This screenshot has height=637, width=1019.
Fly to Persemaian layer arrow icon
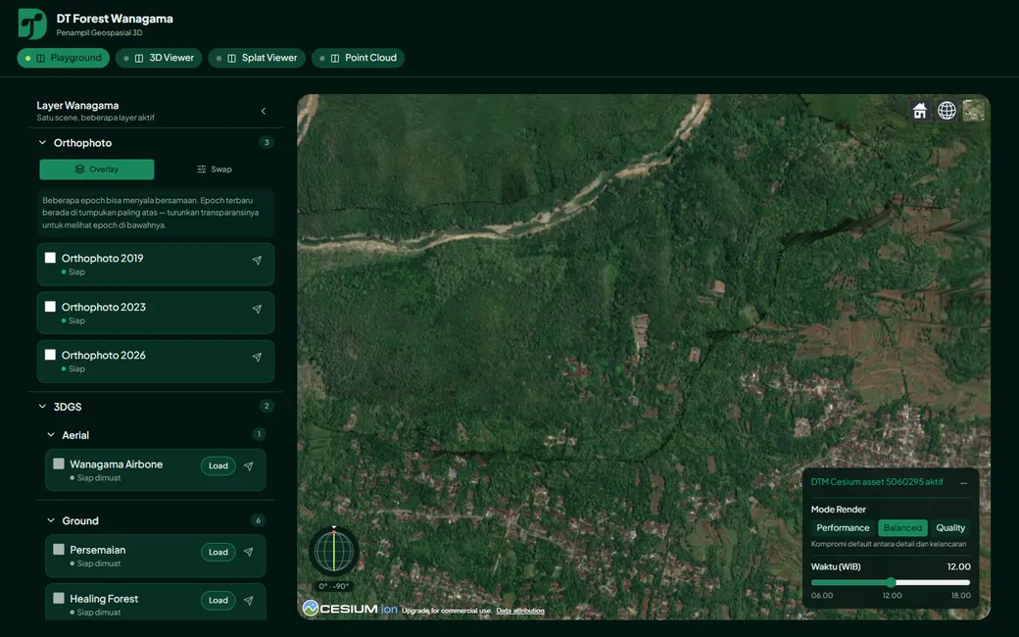pyautogui.click(x=248, y=552)
